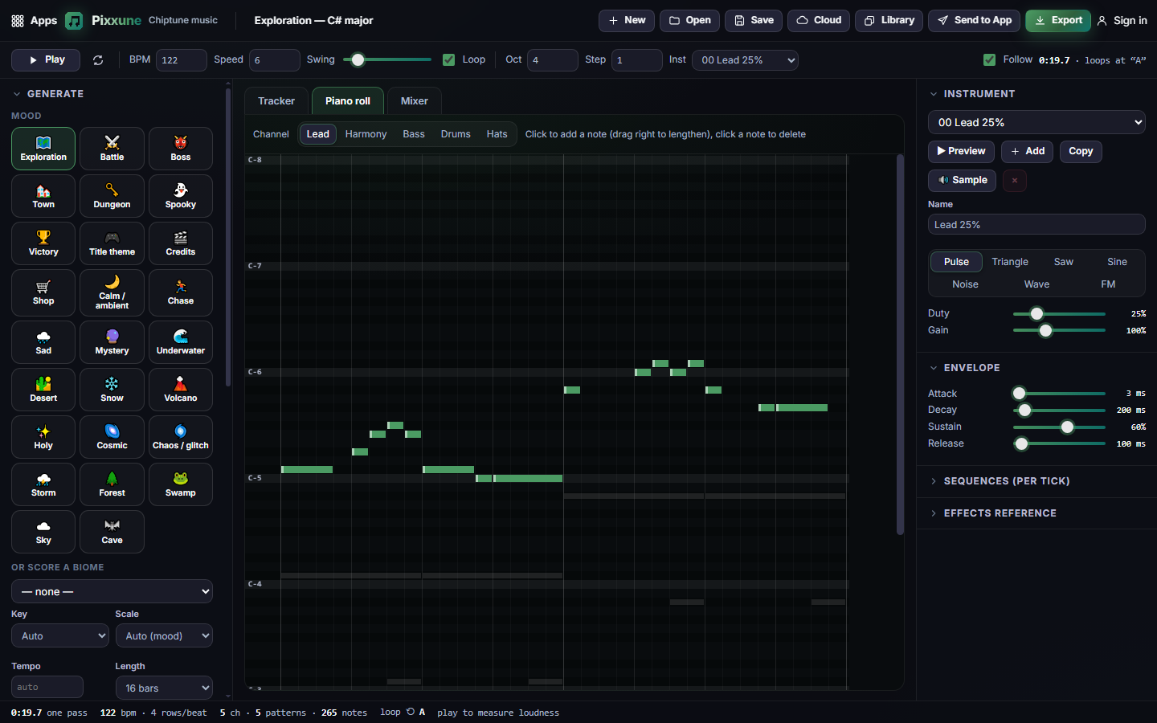Screen dimensions: 1157x723
Task: Remove the sample with the x button
Action: pos(1015,181)
